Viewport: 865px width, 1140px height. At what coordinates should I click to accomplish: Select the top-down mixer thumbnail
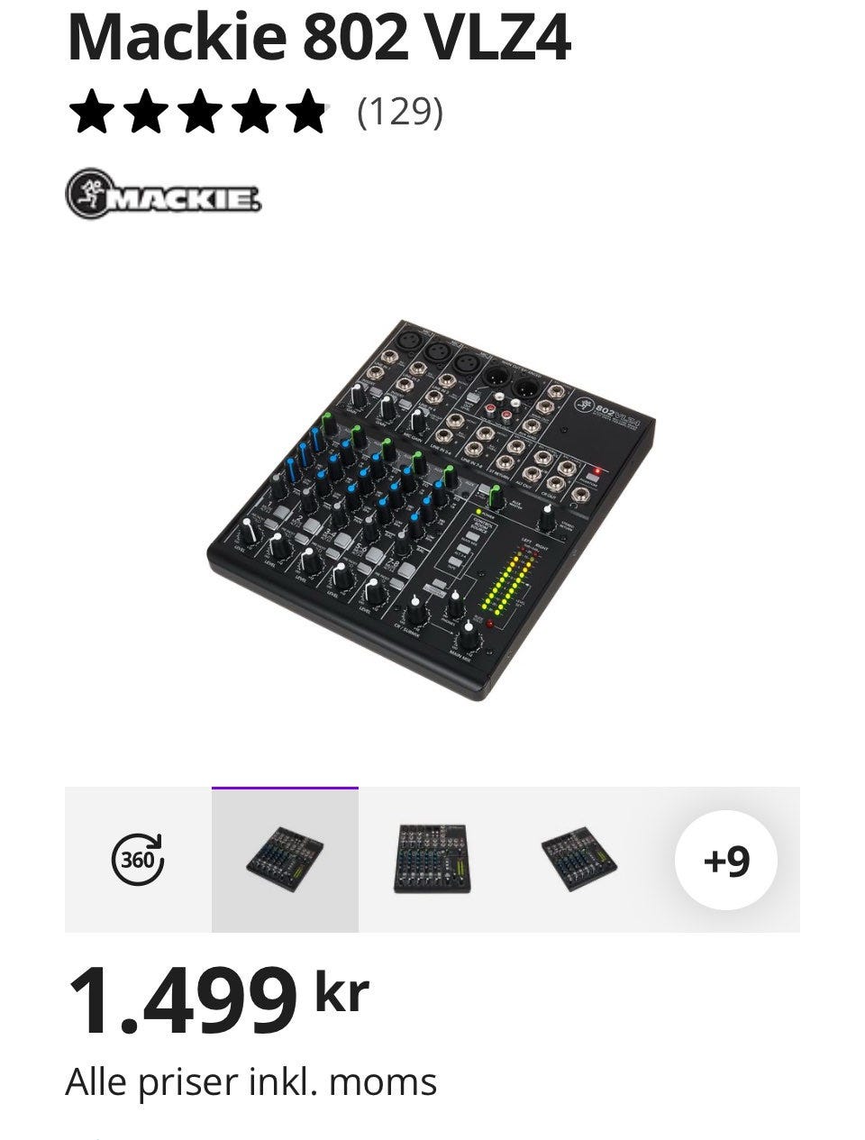pos(432,860)
